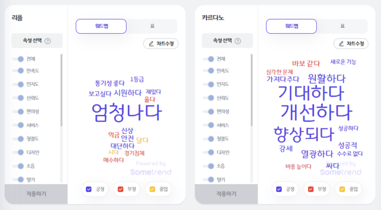The width and height of the screenshot is (381, 210).
Task: Switch to 표 tab in 리플 panel
Action: [x=152, y=26]
